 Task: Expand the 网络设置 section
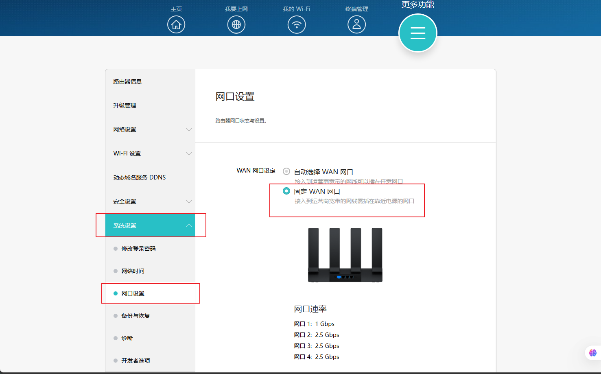[189, 129]
